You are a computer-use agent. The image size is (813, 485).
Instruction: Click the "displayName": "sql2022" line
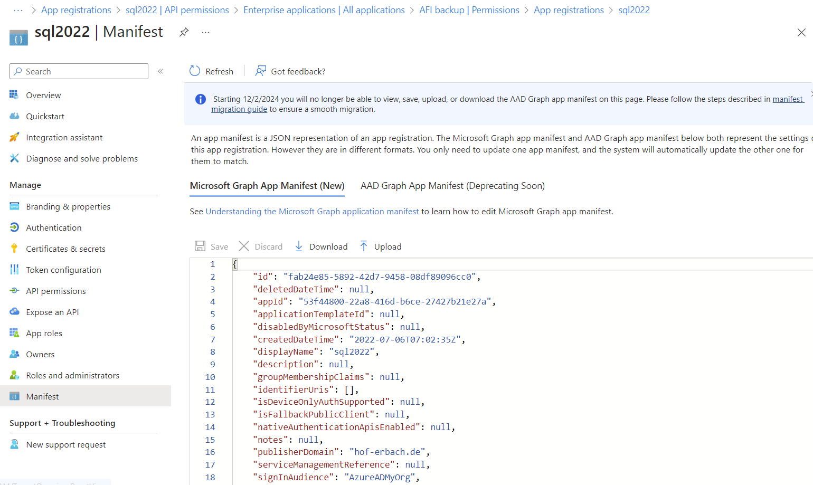click(x=316, y=352)
